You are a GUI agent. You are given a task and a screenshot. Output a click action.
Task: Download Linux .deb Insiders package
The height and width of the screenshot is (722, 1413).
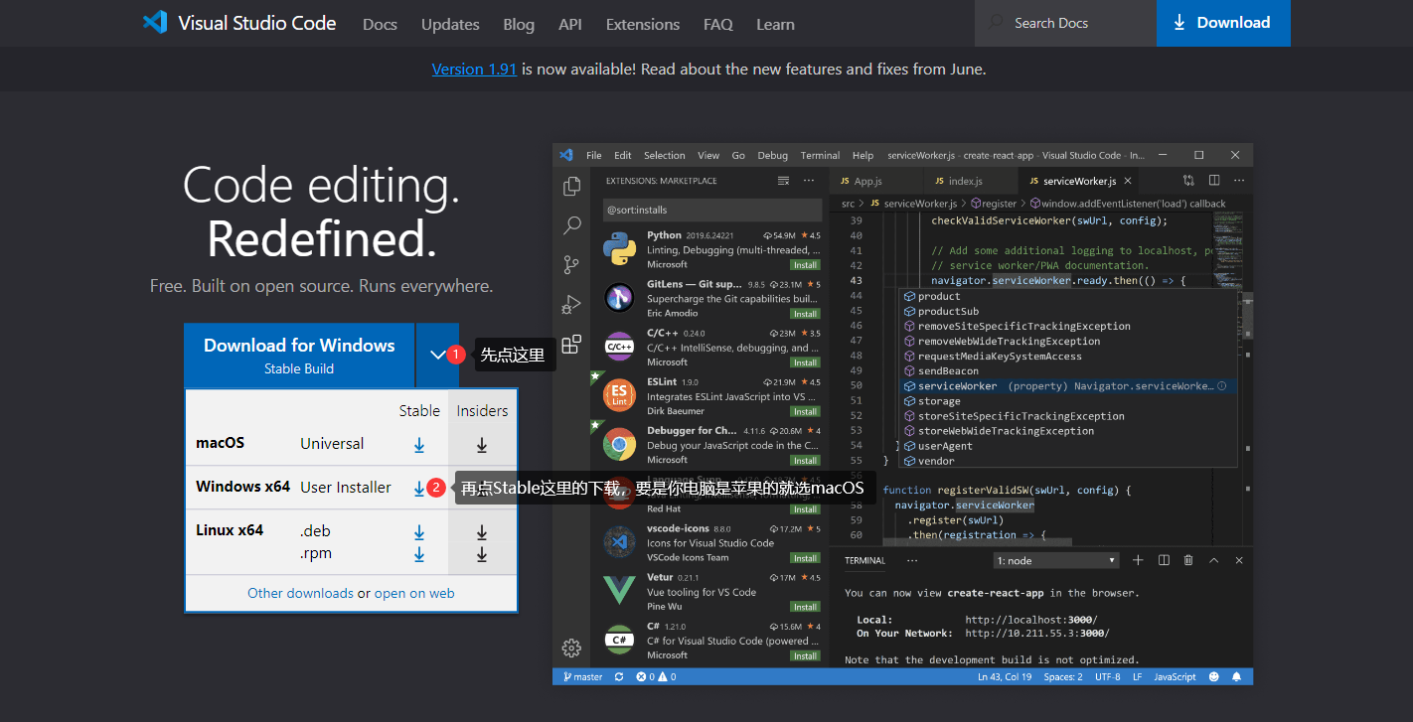pos(482,532)
